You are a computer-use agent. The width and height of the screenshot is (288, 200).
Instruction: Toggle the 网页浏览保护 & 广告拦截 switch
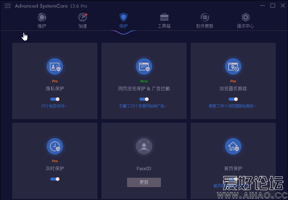click(144, 99)
